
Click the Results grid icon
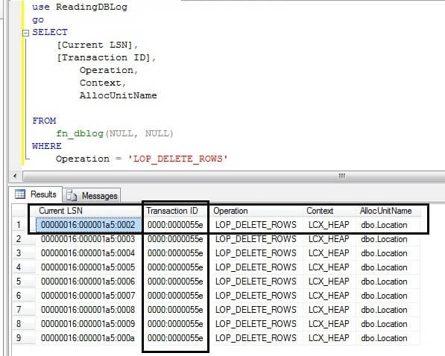20,194
